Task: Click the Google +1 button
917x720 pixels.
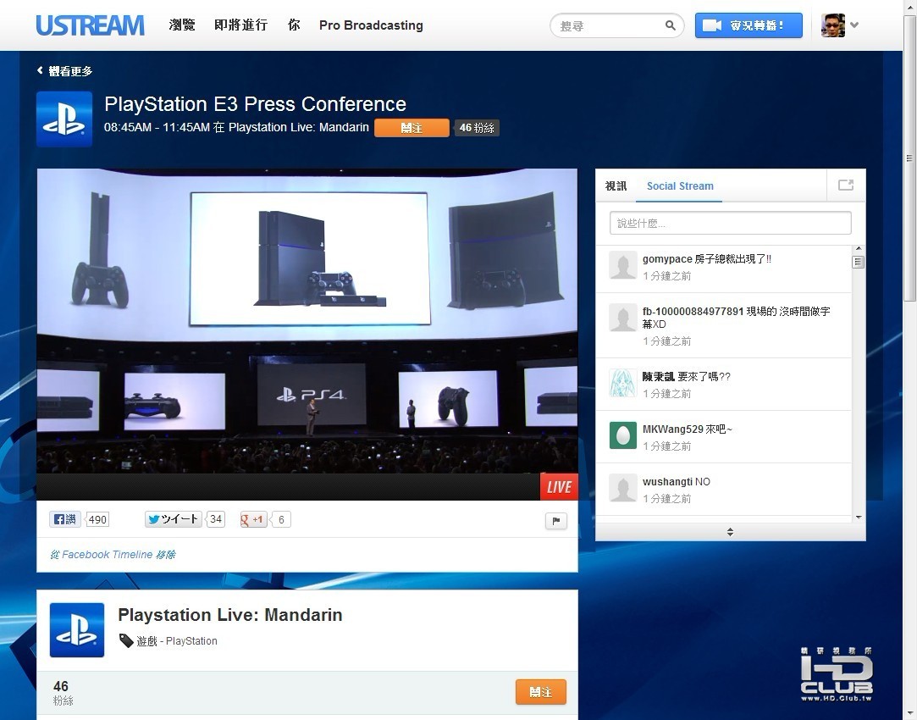Action: coord(253,519)
